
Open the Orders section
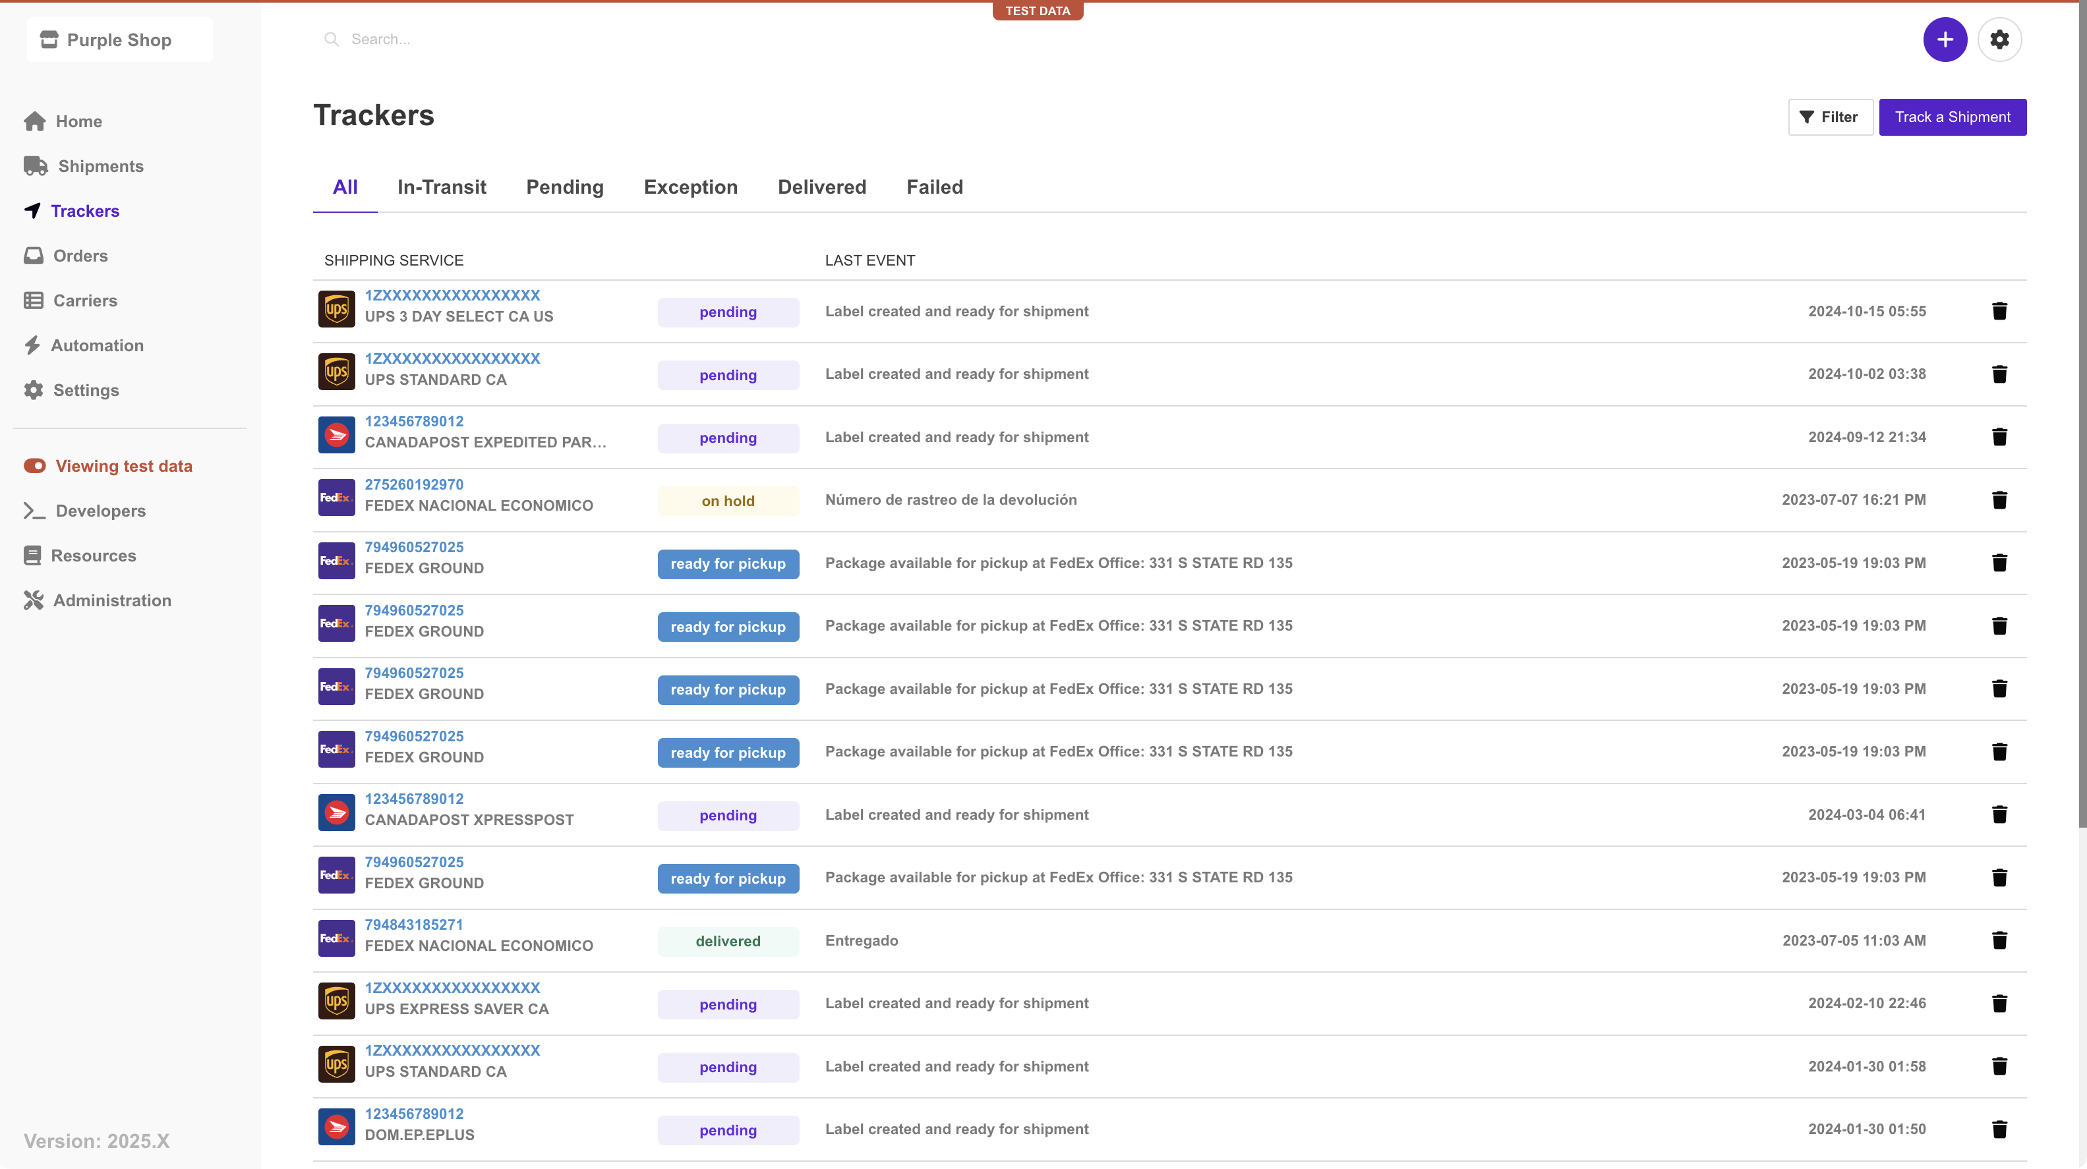click(x=79, y=256)
